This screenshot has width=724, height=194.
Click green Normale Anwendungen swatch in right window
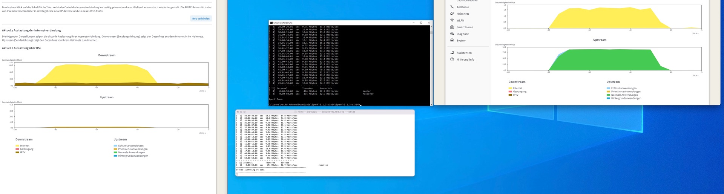pyautogui.click(x=609, y=95)
